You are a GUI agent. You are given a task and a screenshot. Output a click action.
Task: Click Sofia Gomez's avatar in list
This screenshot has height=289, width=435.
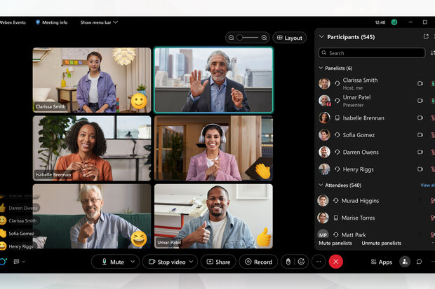[x=324, y=135]
